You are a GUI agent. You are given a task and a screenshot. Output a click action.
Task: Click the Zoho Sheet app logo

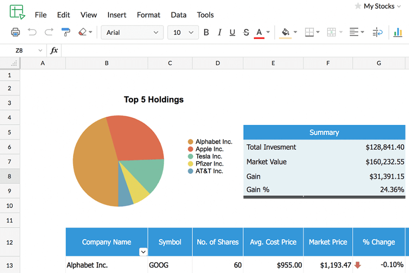click(17, 12)
